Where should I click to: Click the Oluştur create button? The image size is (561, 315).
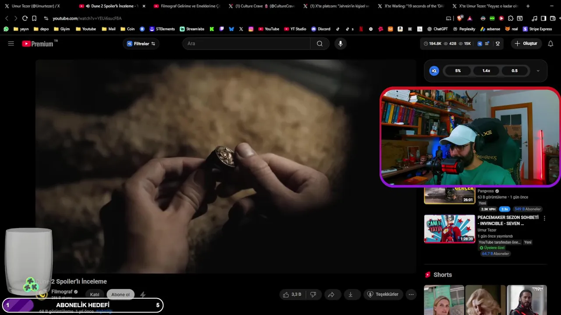point(526,44)
